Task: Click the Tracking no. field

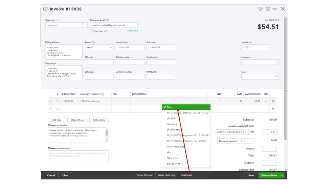Action: coord(161,62)
